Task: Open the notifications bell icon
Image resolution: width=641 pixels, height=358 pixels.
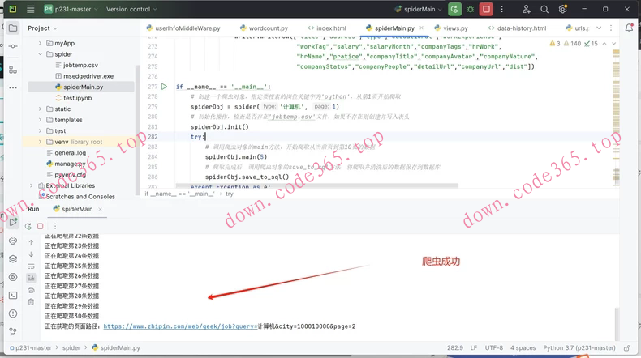Action: pyautogui.click(x=630, y=28)
